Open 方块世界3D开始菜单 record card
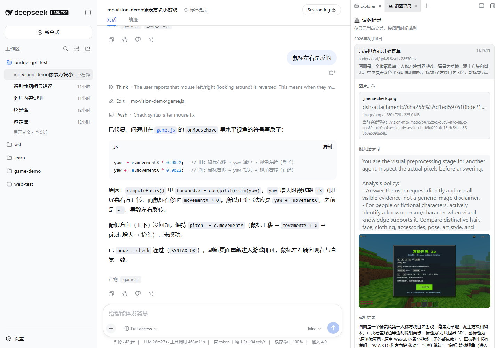The width and height of the screenshot is (501, 348). (424, 62)
